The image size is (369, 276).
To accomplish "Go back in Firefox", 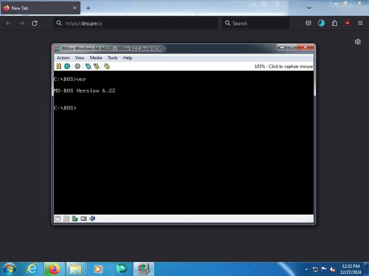I will click(x=9, y=23).
